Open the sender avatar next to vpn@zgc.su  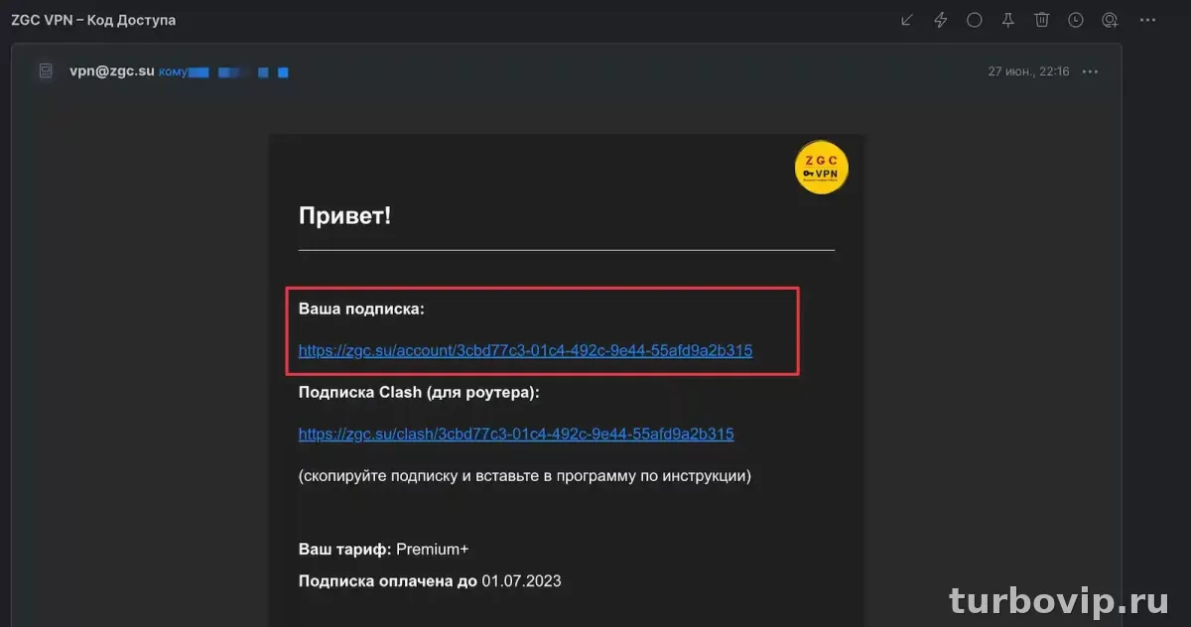(x=45, y=70)
